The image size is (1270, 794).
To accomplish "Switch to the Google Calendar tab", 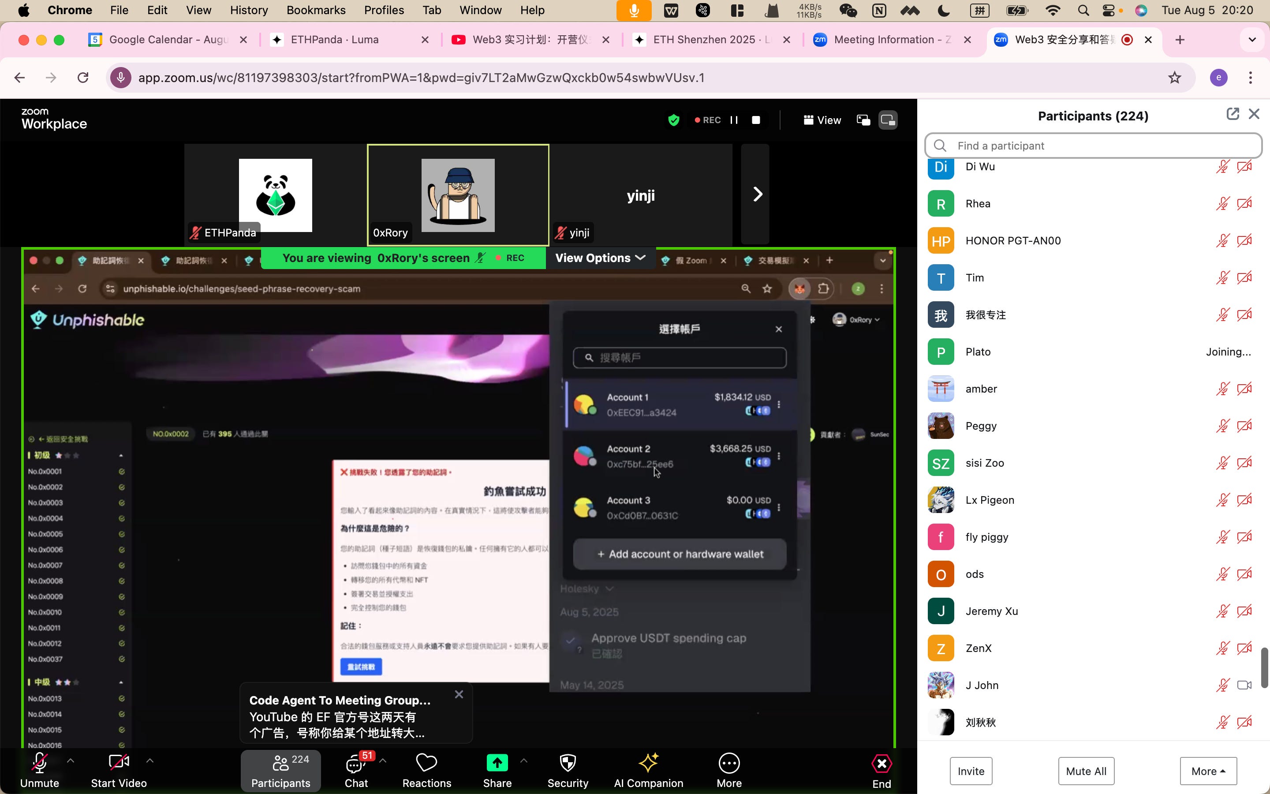I will pos(168,39).
